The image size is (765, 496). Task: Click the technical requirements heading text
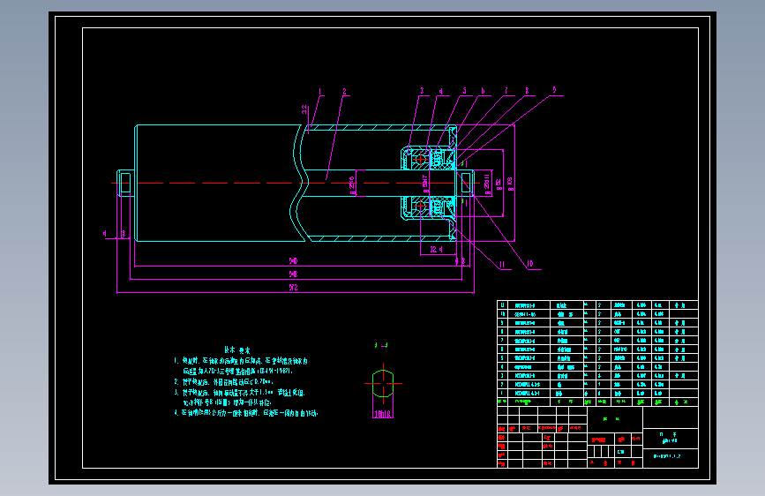237,350
